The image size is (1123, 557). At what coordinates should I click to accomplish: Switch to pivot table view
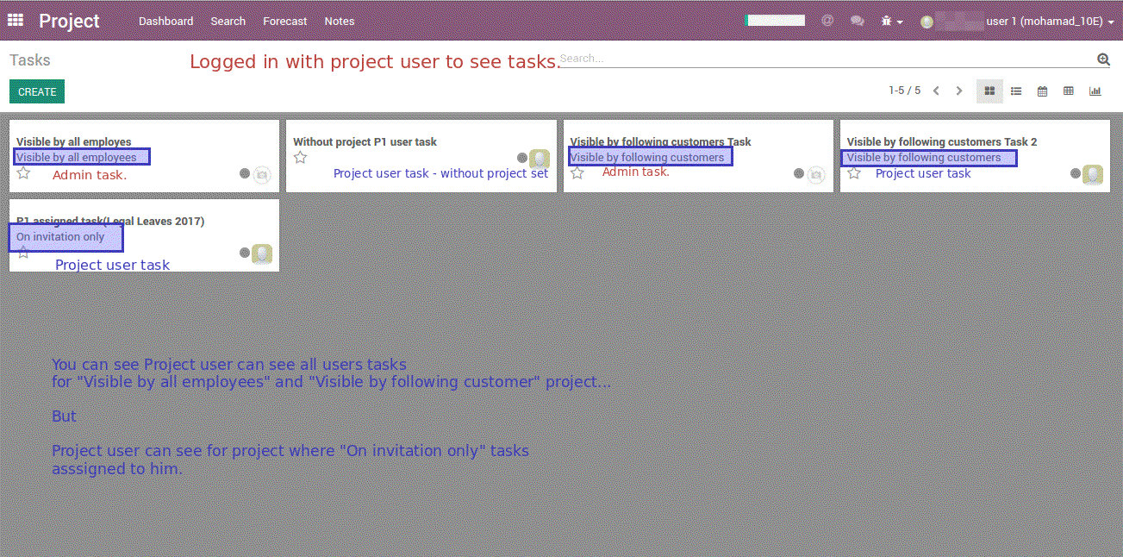(1069, 91)
